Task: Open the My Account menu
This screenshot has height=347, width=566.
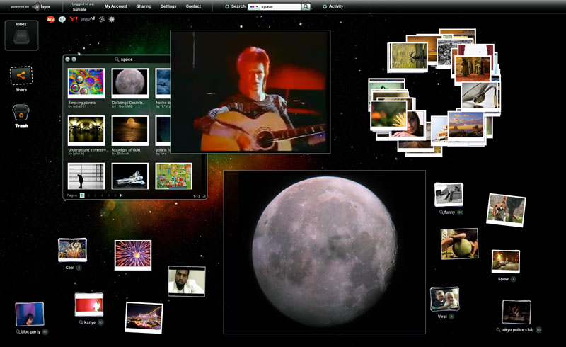Action: tap(116, 6)
